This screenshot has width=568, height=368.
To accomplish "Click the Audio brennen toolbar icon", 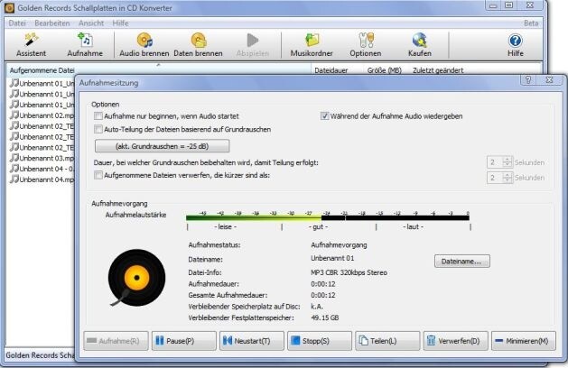I will 144,45.
